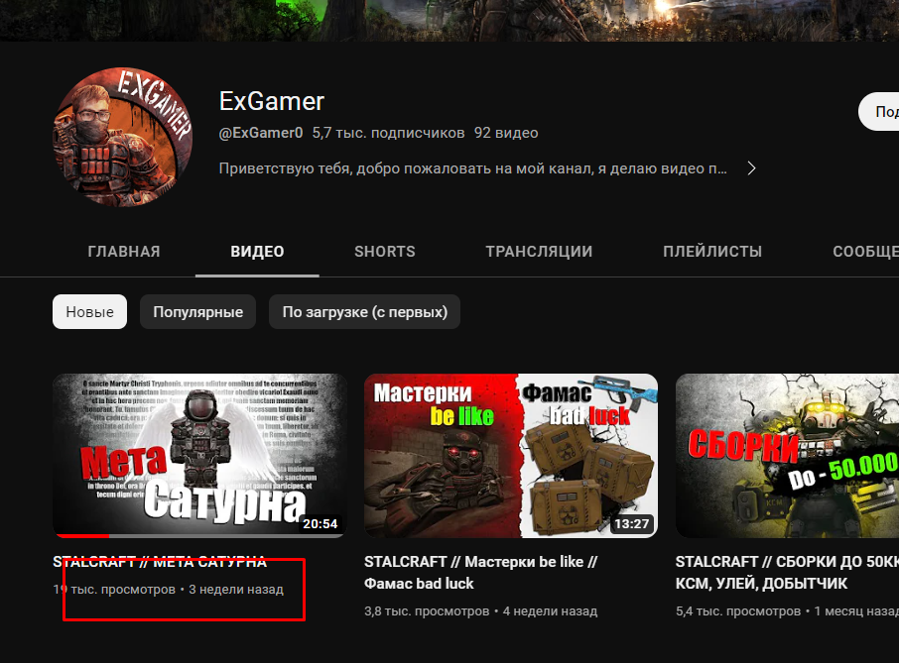
Task: Click the @ExGamer0 handle text
Action: (x=261, y=133)
